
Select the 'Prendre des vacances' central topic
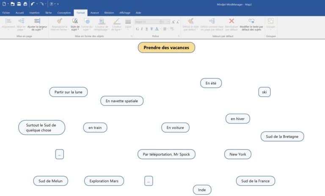(x=166, y=47)
